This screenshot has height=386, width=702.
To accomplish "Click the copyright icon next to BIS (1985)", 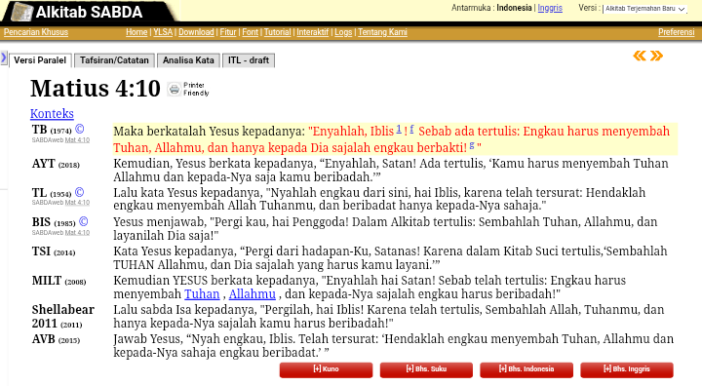I will (83, 221).
